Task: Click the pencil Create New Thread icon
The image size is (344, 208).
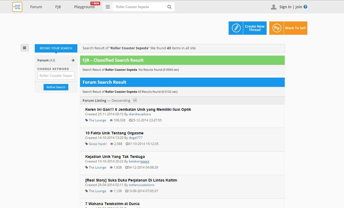Action: click(x=236, y=28)
